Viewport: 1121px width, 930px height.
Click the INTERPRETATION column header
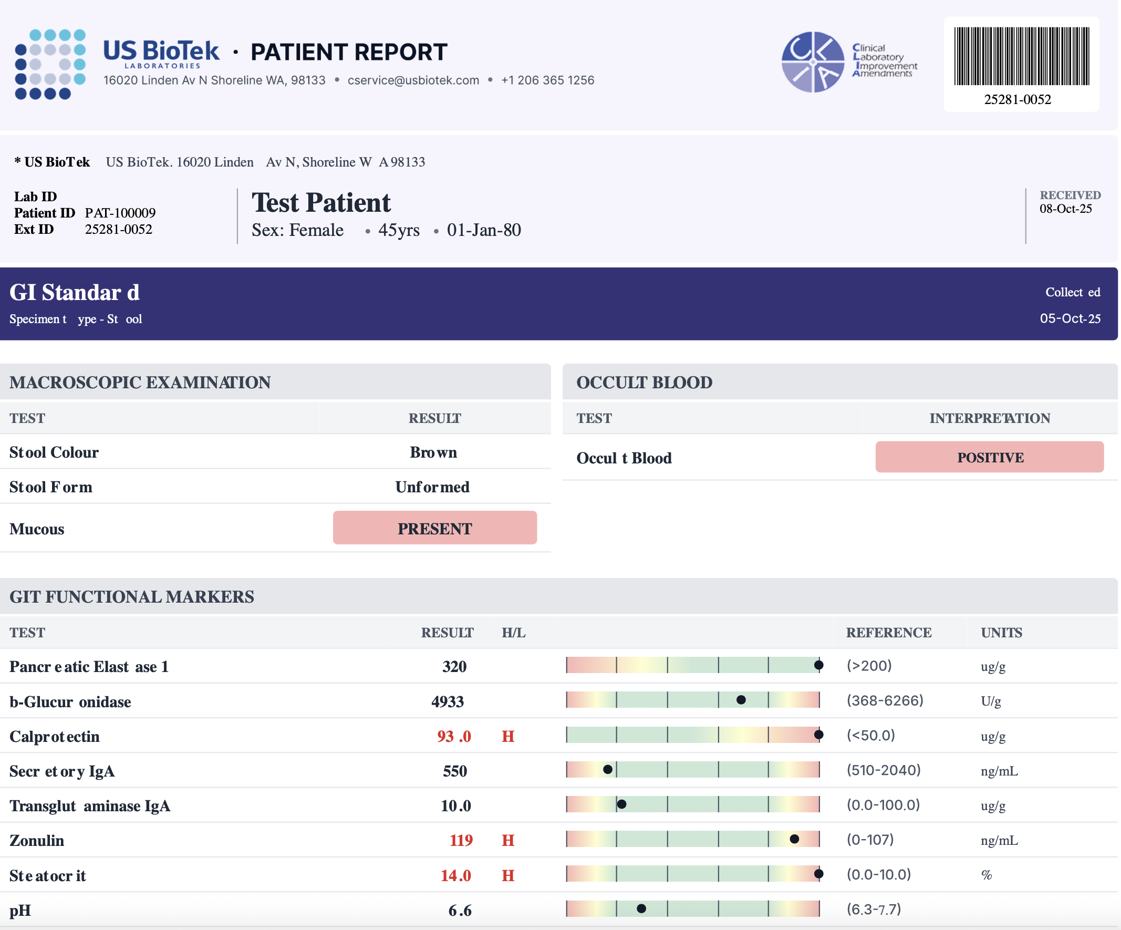990,418
